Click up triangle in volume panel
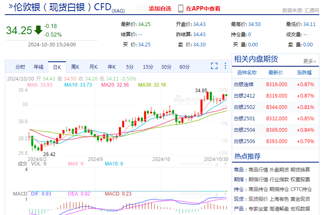The image size is (323, 215). pyautogui.click(x=217, y=164)
